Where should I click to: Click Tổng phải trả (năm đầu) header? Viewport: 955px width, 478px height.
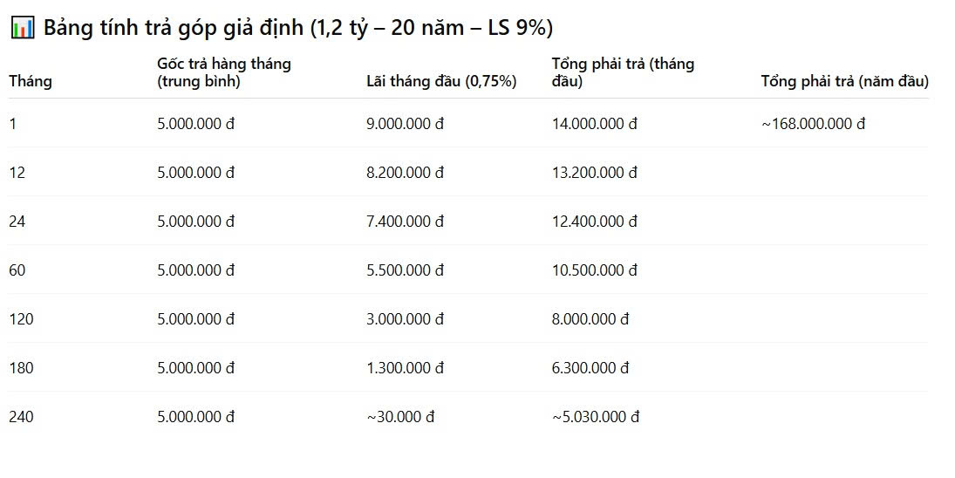(845, 81)
